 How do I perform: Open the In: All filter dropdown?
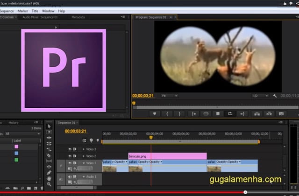[x=22, y=134]
